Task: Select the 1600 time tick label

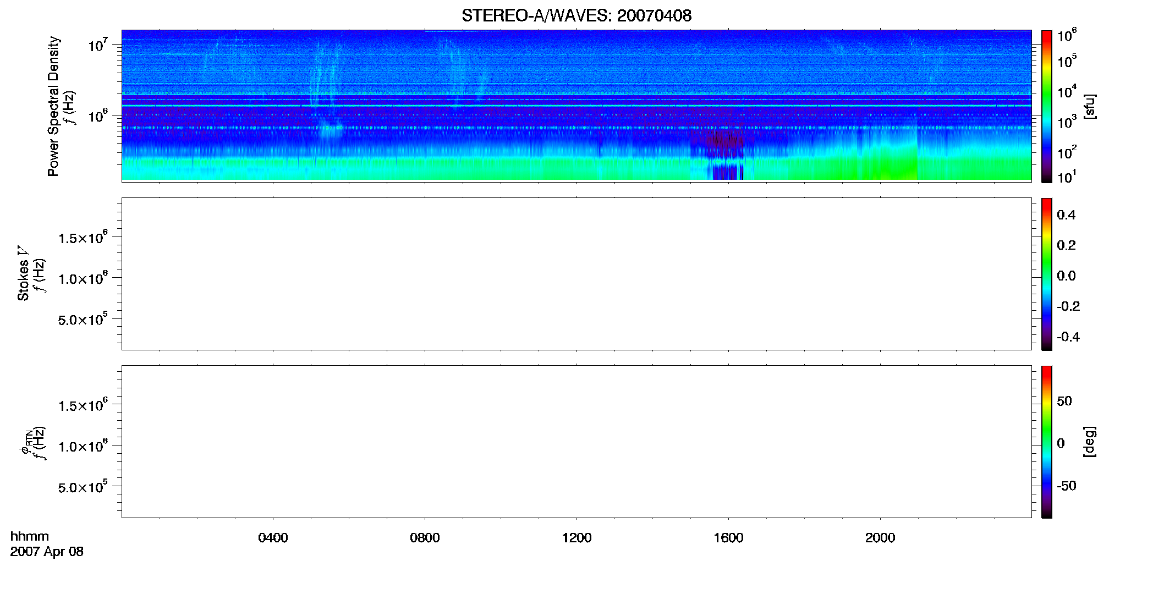Action: (728, 538)
